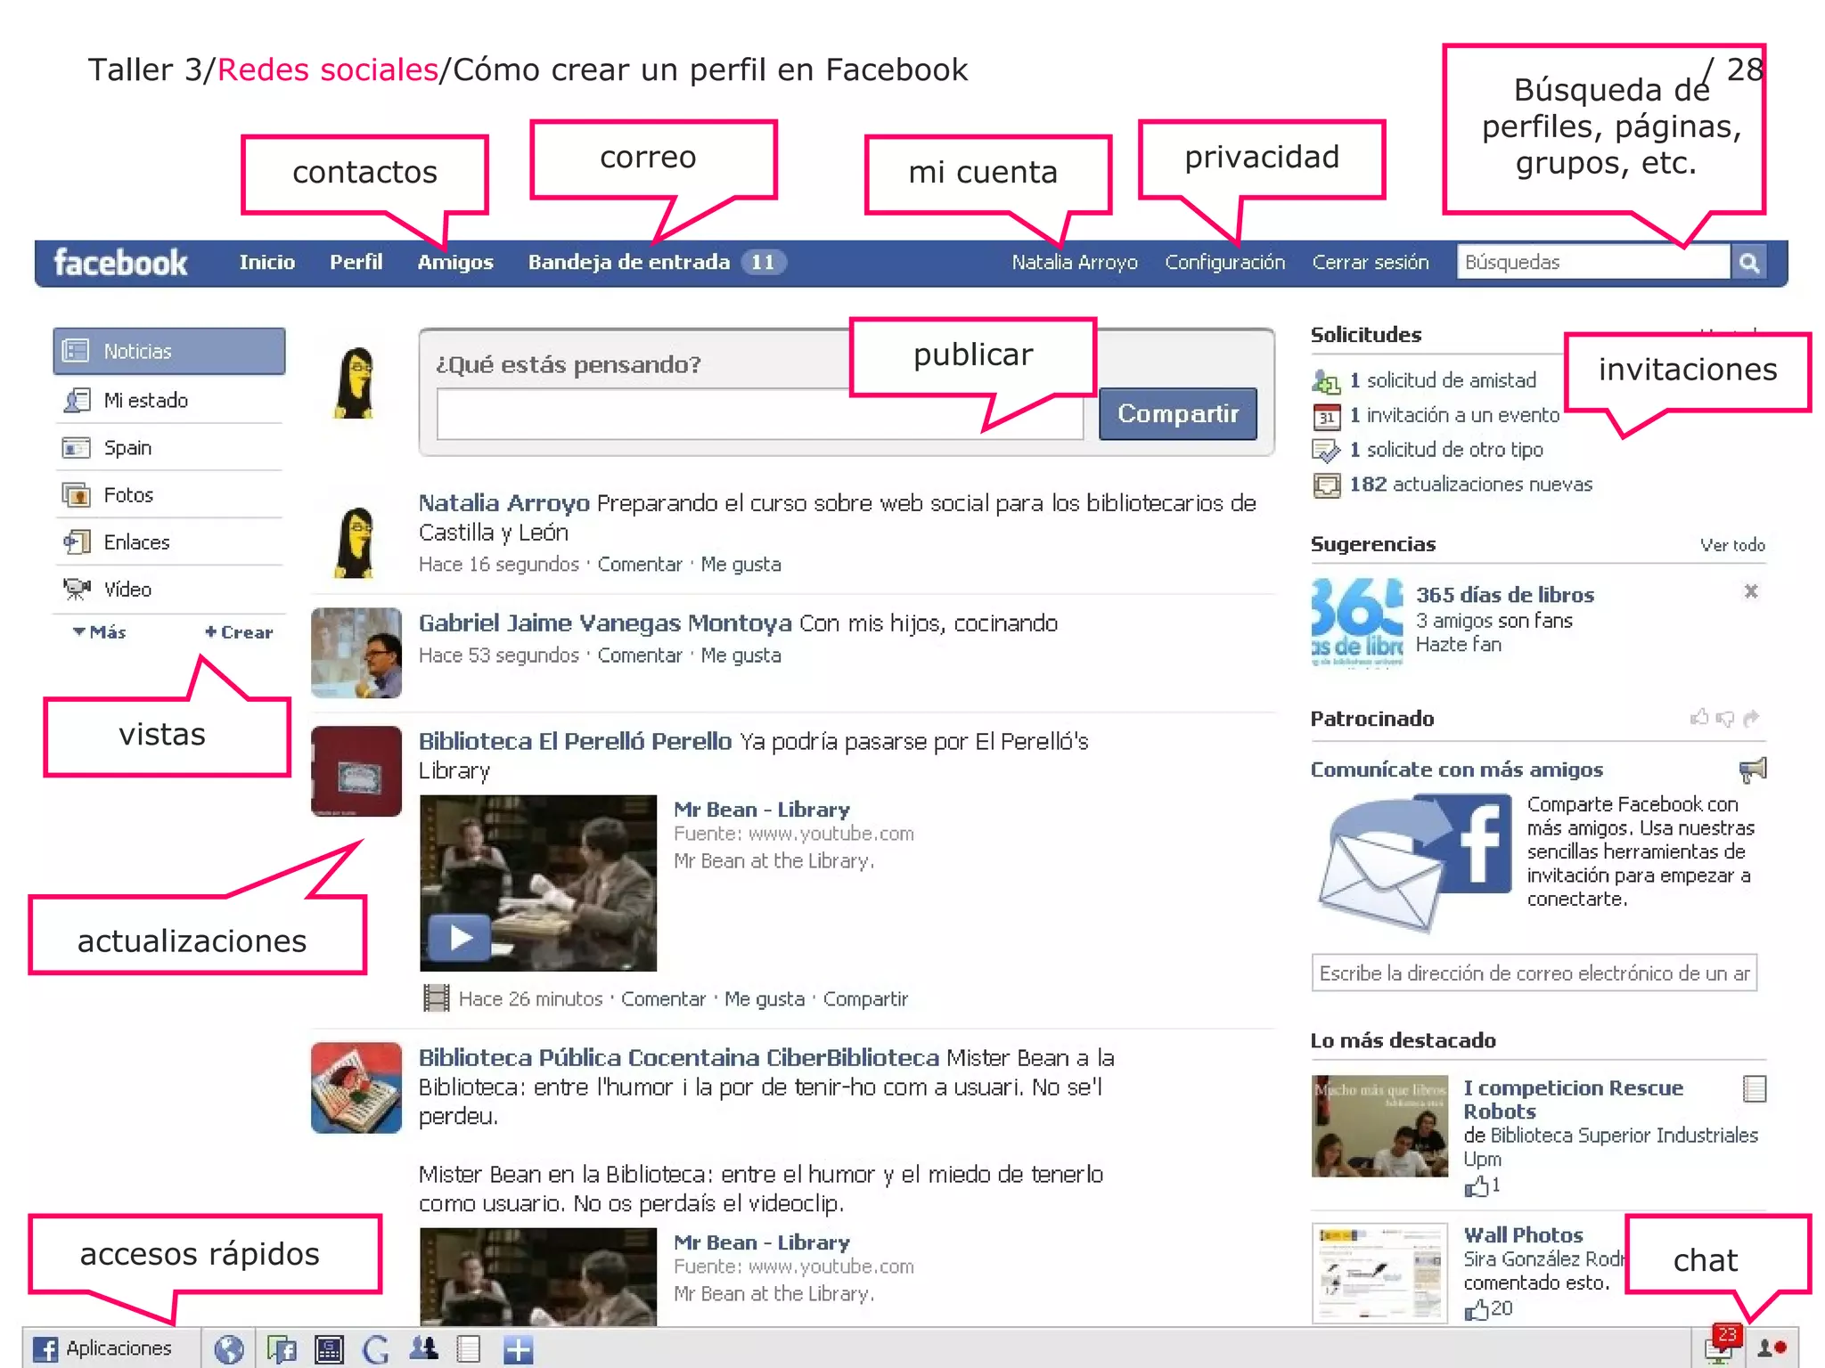
Task: Open 1 solicitud de amistad
Action: tap(1443, 380)
